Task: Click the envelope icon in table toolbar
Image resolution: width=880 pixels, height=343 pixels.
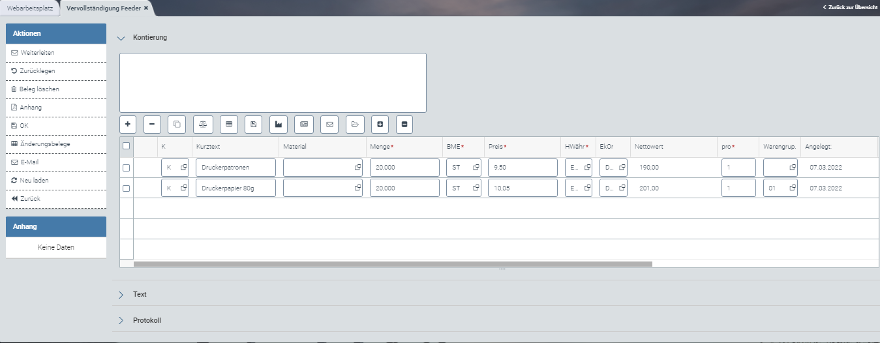Action: 329,124
